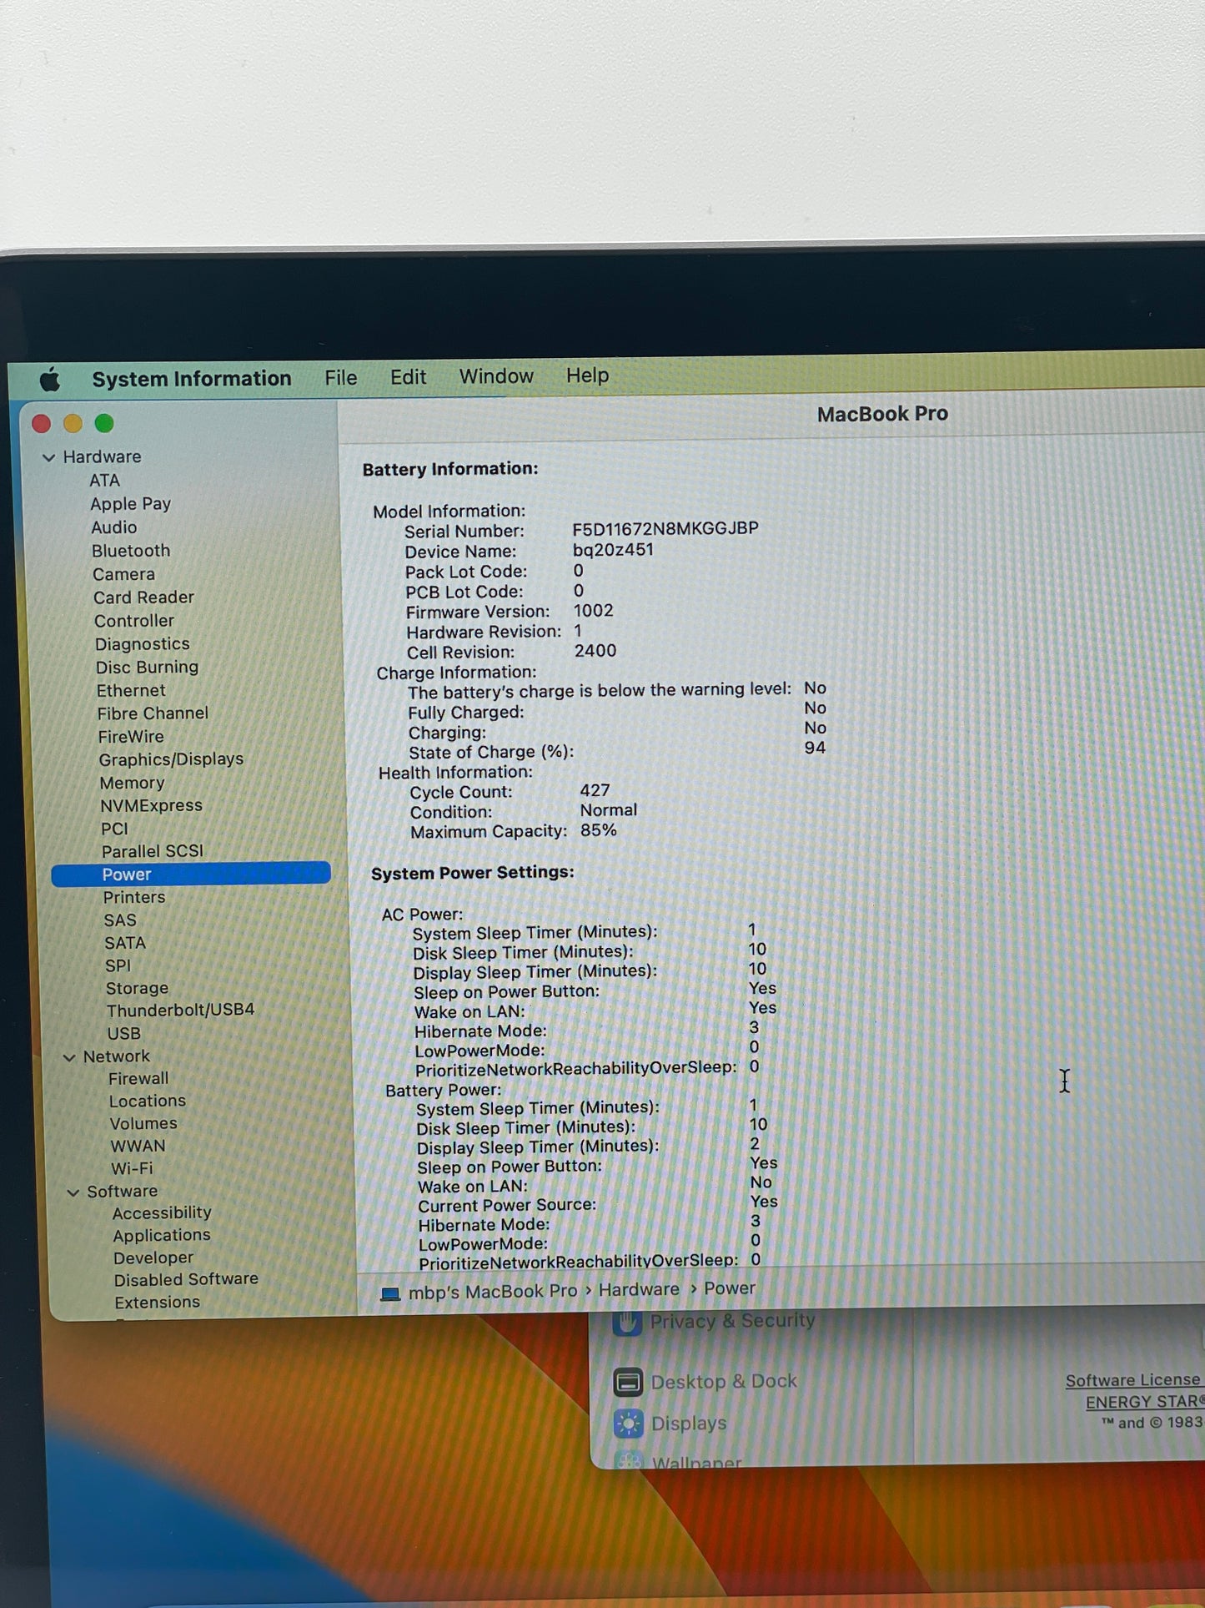Open the Software License link

tap(1134, 1380)
